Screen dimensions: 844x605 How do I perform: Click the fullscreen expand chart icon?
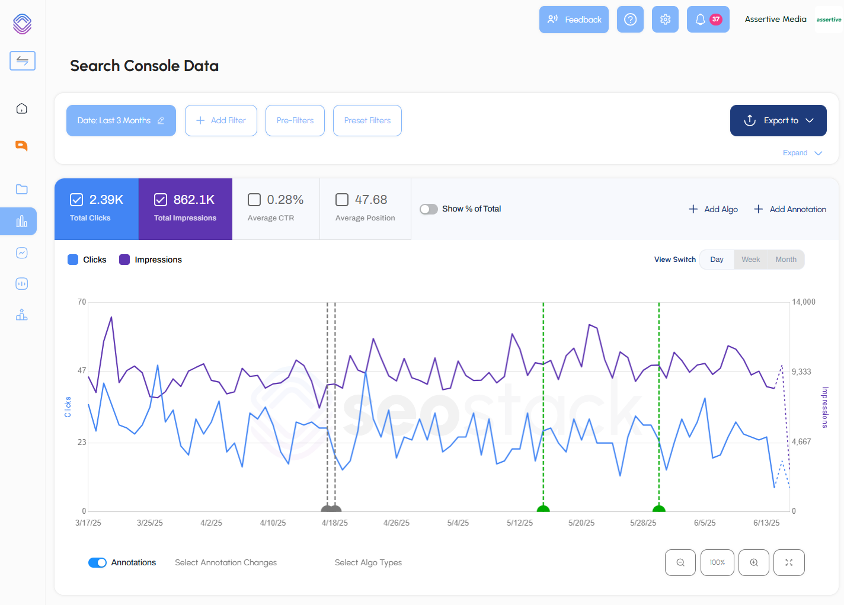click(789, 562)
